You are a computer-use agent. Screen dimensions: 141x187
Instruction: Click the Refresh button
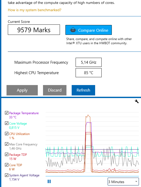pos(83,90)
